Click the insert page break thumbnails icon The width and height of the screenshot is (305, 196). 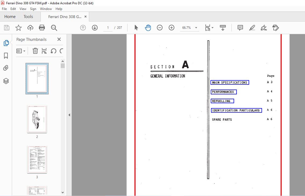[x=44, y=51]
